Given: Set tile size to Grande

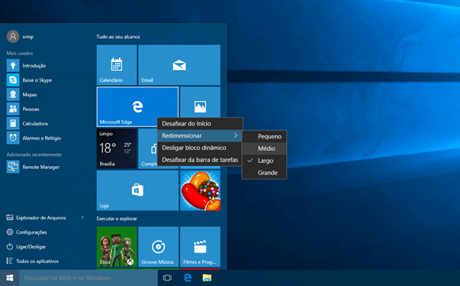Looking at the screenshot, I should 264,172.
